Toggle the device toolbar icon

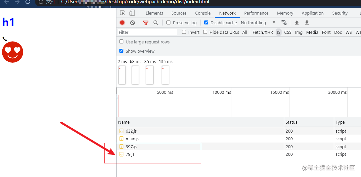point(132,13)
